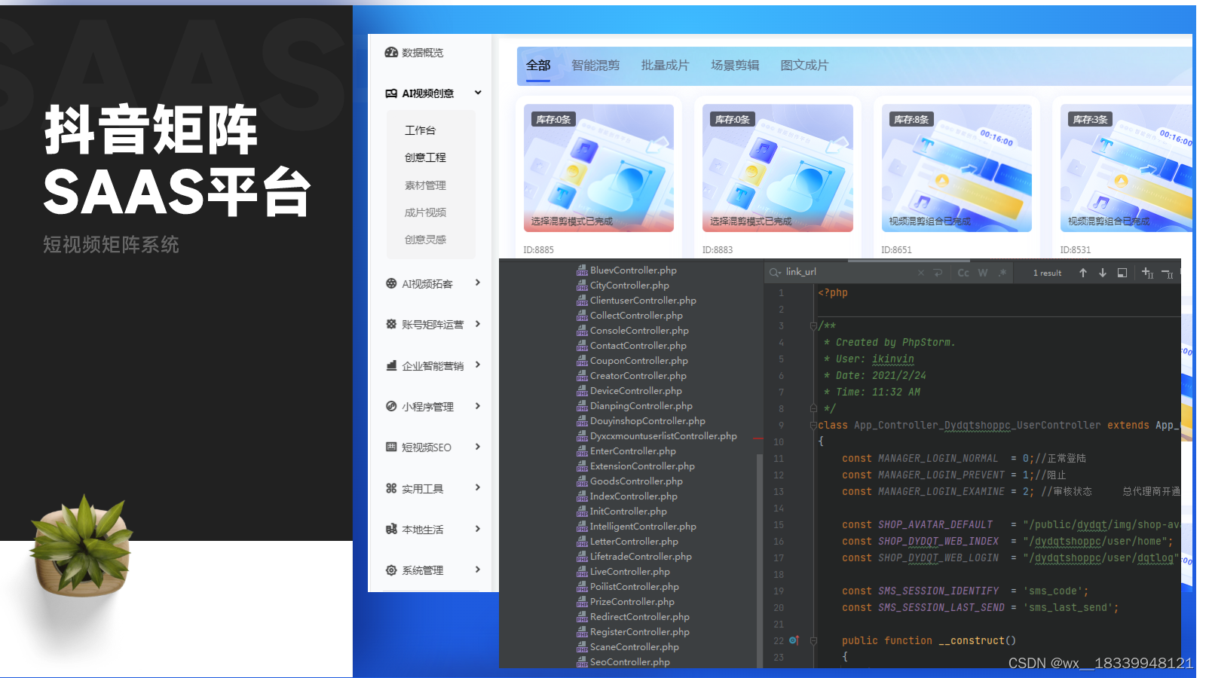Click the link_url search input field

[849, 273]
